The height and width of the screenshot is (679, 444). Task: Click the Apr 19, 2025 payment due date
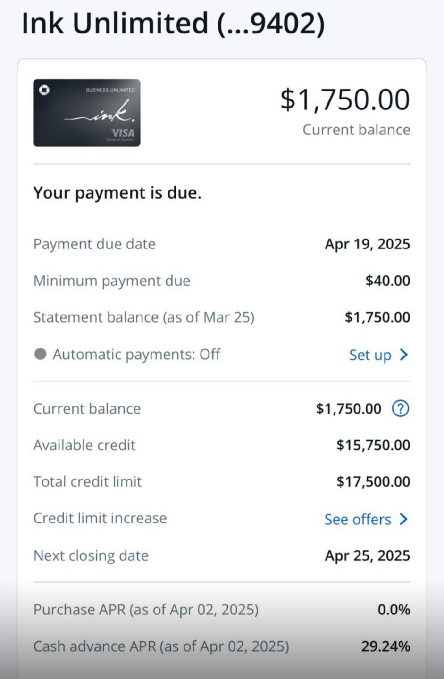tap(367, 244)
